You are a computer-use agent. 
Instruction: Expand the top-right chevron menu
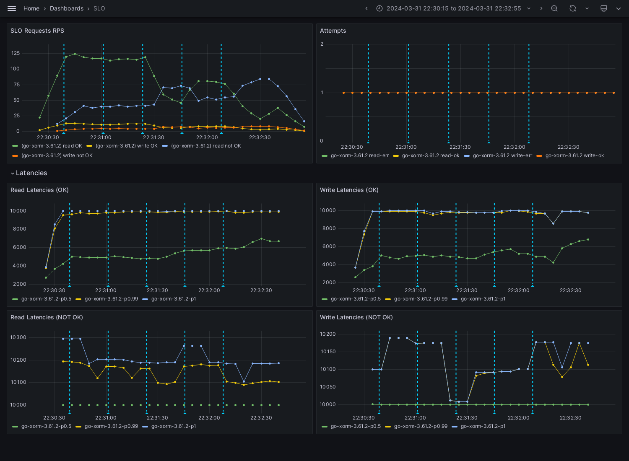point(619,8)
